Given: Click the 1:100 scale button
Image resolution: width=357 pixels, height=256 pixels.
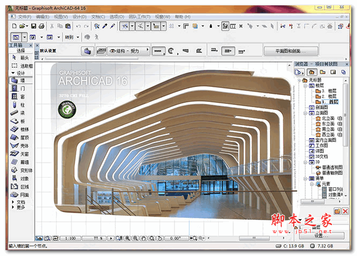Looking at the screenshot, I should [70, 238].
